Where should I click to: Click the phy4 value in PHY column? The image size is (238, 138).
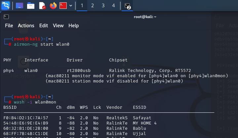pos(9,71)
